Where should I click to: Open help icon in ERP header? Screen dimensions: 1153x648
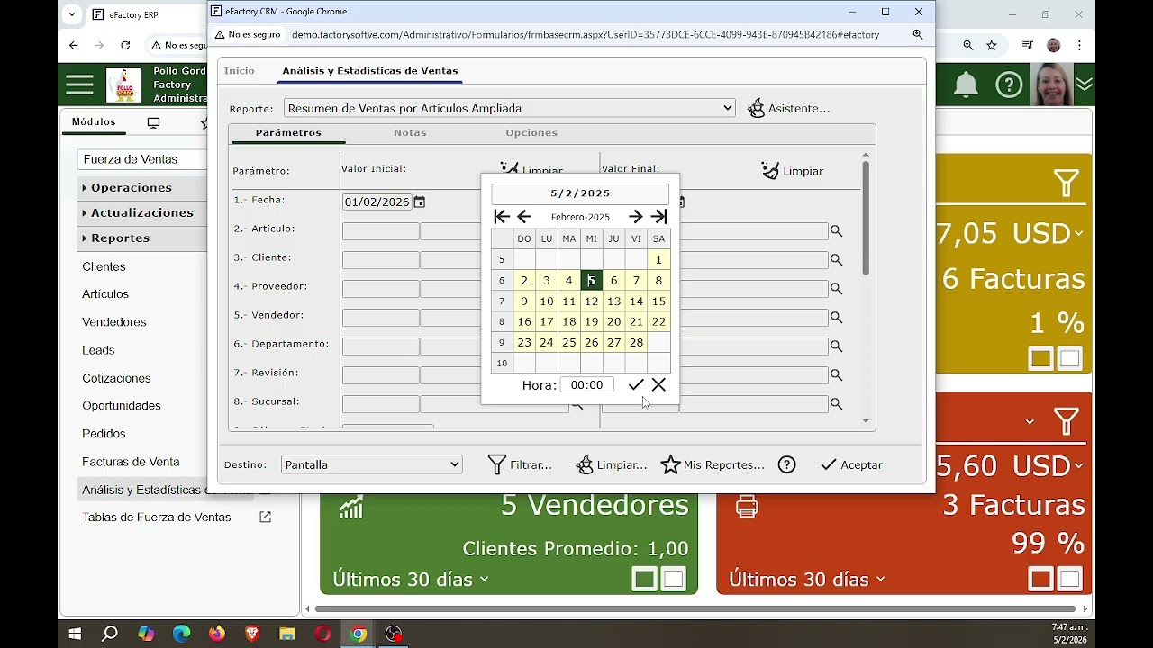pyautogui.click(x=1009, y=85)
